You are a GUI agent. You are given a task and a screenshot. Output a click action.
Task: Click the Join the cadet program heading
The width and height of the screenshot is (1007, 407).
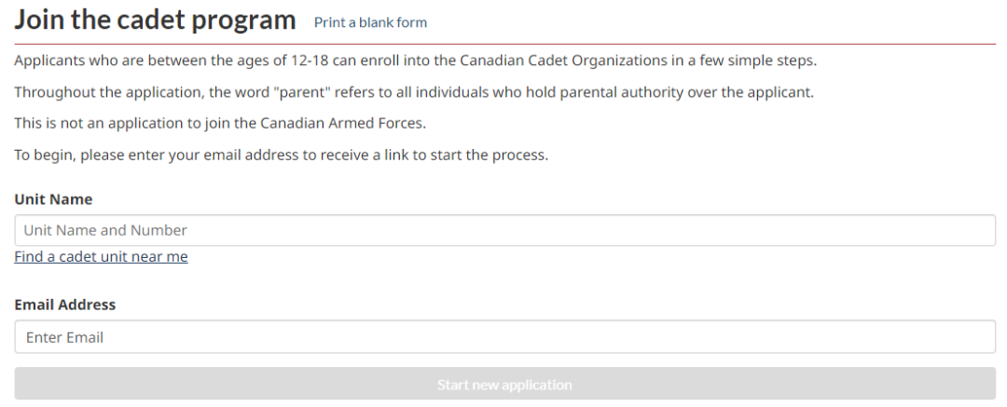point(155,20)
